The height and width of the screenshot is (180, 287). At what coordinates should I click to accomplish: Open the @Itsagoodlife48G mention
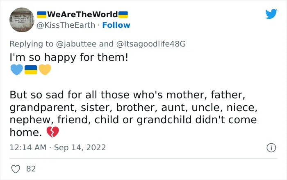click(151, 44)
